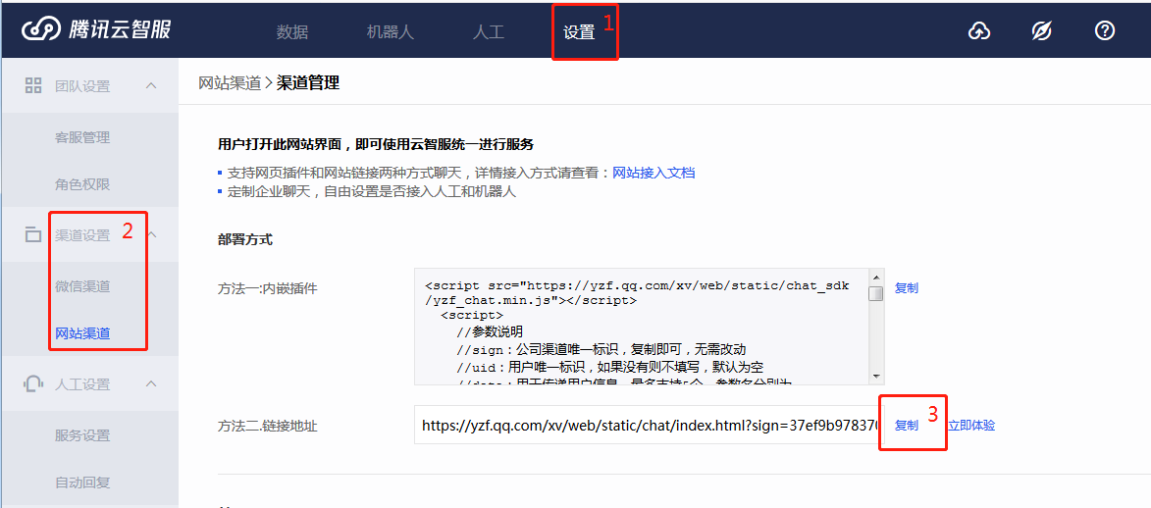
Task: Select 网站渠道 in sidebar
Action: tap(82, 333)
